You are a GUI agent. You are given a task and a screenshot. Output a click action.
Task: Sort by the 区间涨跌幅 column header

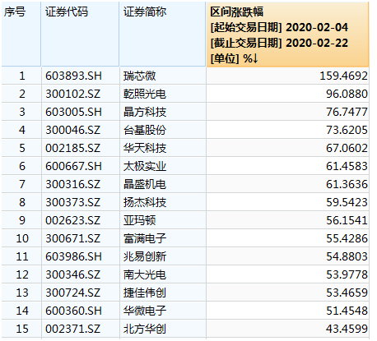click(287, 35)
